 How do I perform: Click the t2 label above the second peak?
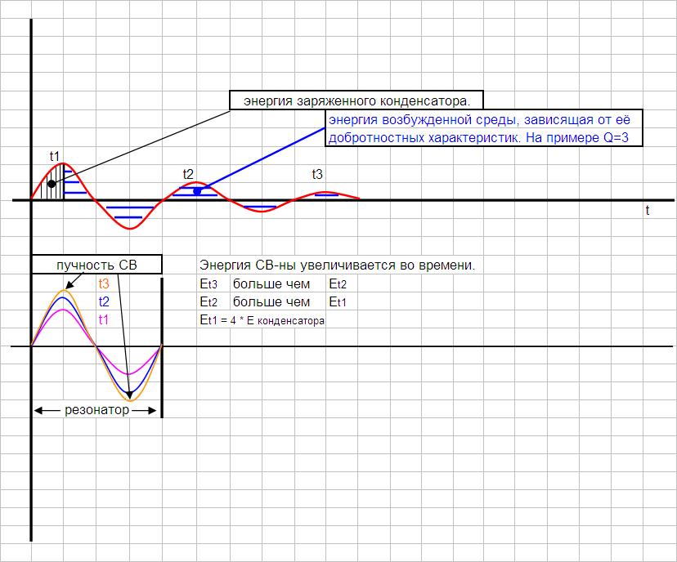(188, 174)
